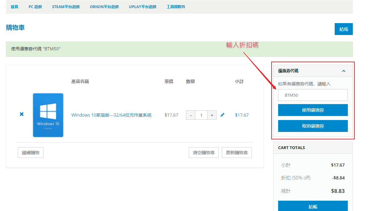The height and width of the screenshot is (211, 375).
Task: Click the pencil edit icon beside quantity
Action: pos(222,115)
